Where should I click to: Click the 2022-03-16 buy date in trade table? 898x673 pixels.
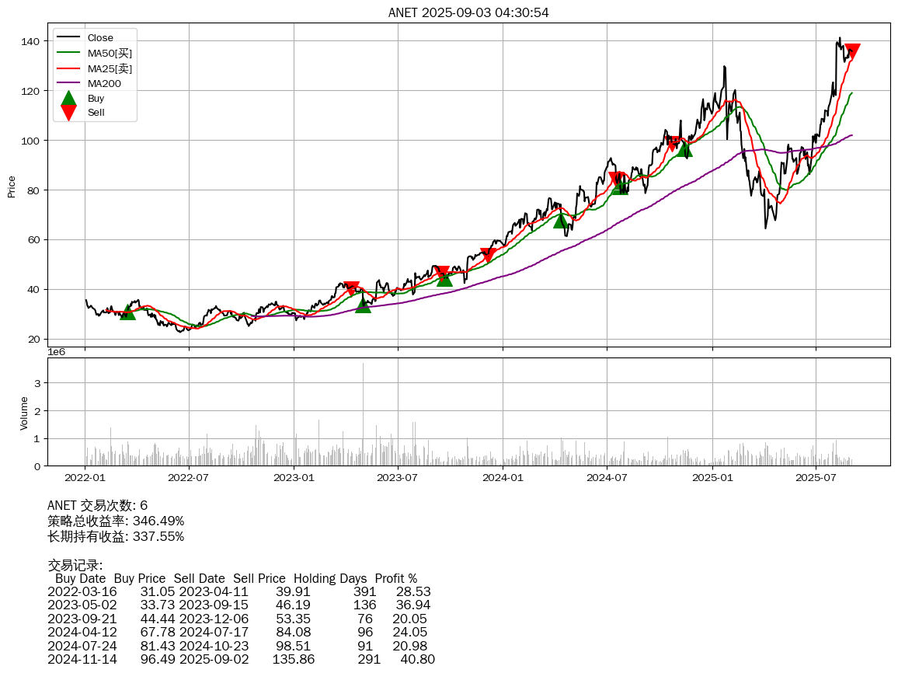pos(77,592)
